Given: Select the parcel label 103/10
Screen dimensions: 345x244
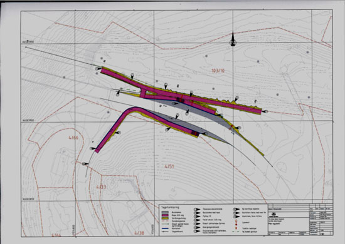Looking at the screenshot, I should tap(218, 71).
